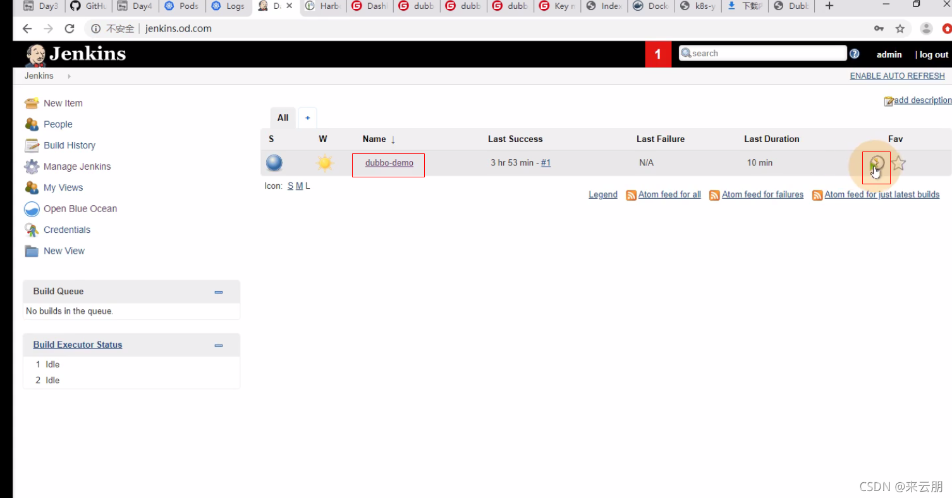Viewport: 952px width, 498px height.
Task: Log out of Jenkins
Action: click(x=934, y=55)
